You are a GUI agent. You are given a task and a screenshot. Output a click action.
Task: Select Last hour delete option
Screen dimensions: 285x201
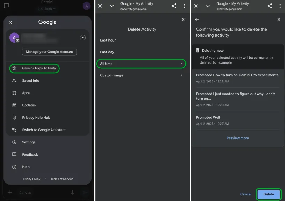click(x=108, y=40)
